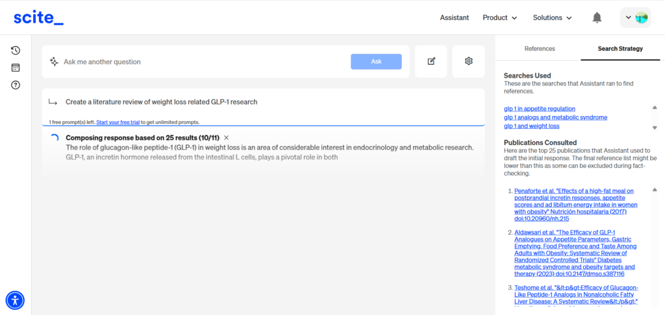The height and width of the screenshot is (315, 665).
Task: Open the Penaforte et al. publication link
Action: (575, 205)
